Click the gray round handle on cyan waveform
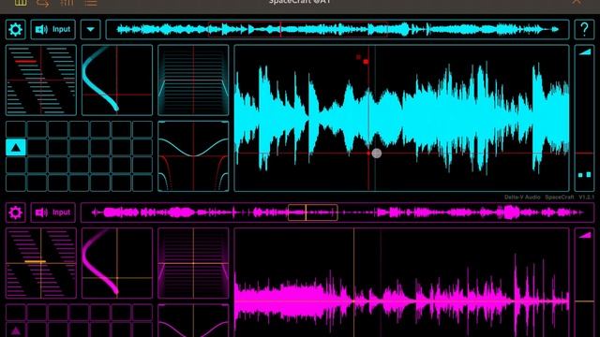This screenshot has height=337, width=600. pos(377,154)
